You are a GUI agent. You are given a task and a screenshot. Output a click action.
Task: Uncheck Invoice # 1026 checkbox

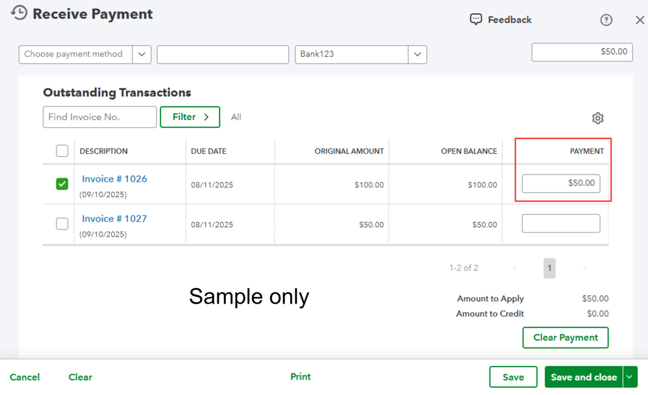[x=62, y=184]
